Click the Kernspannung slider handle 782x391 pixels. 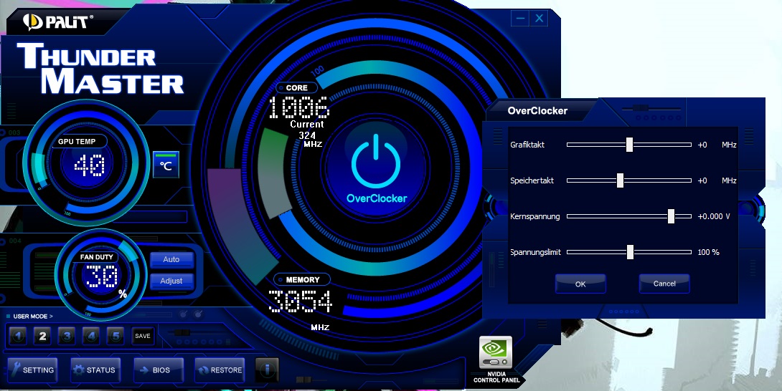(671, 216)
